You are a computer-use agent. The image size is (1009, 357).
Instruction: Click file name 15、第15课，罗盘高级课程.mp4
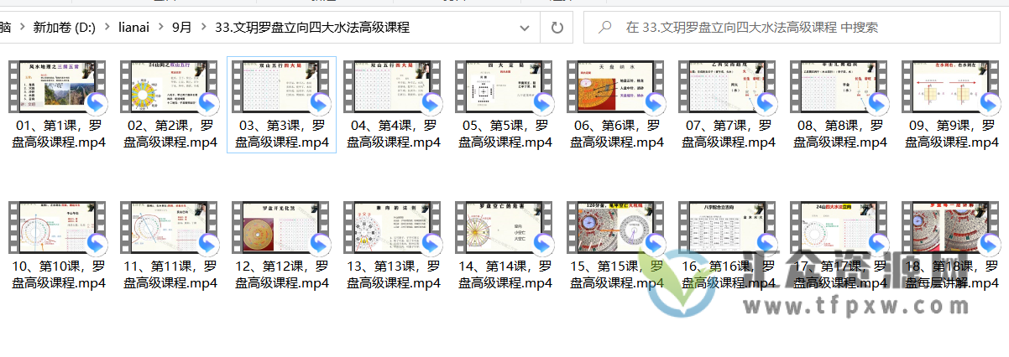pos(617,275)
